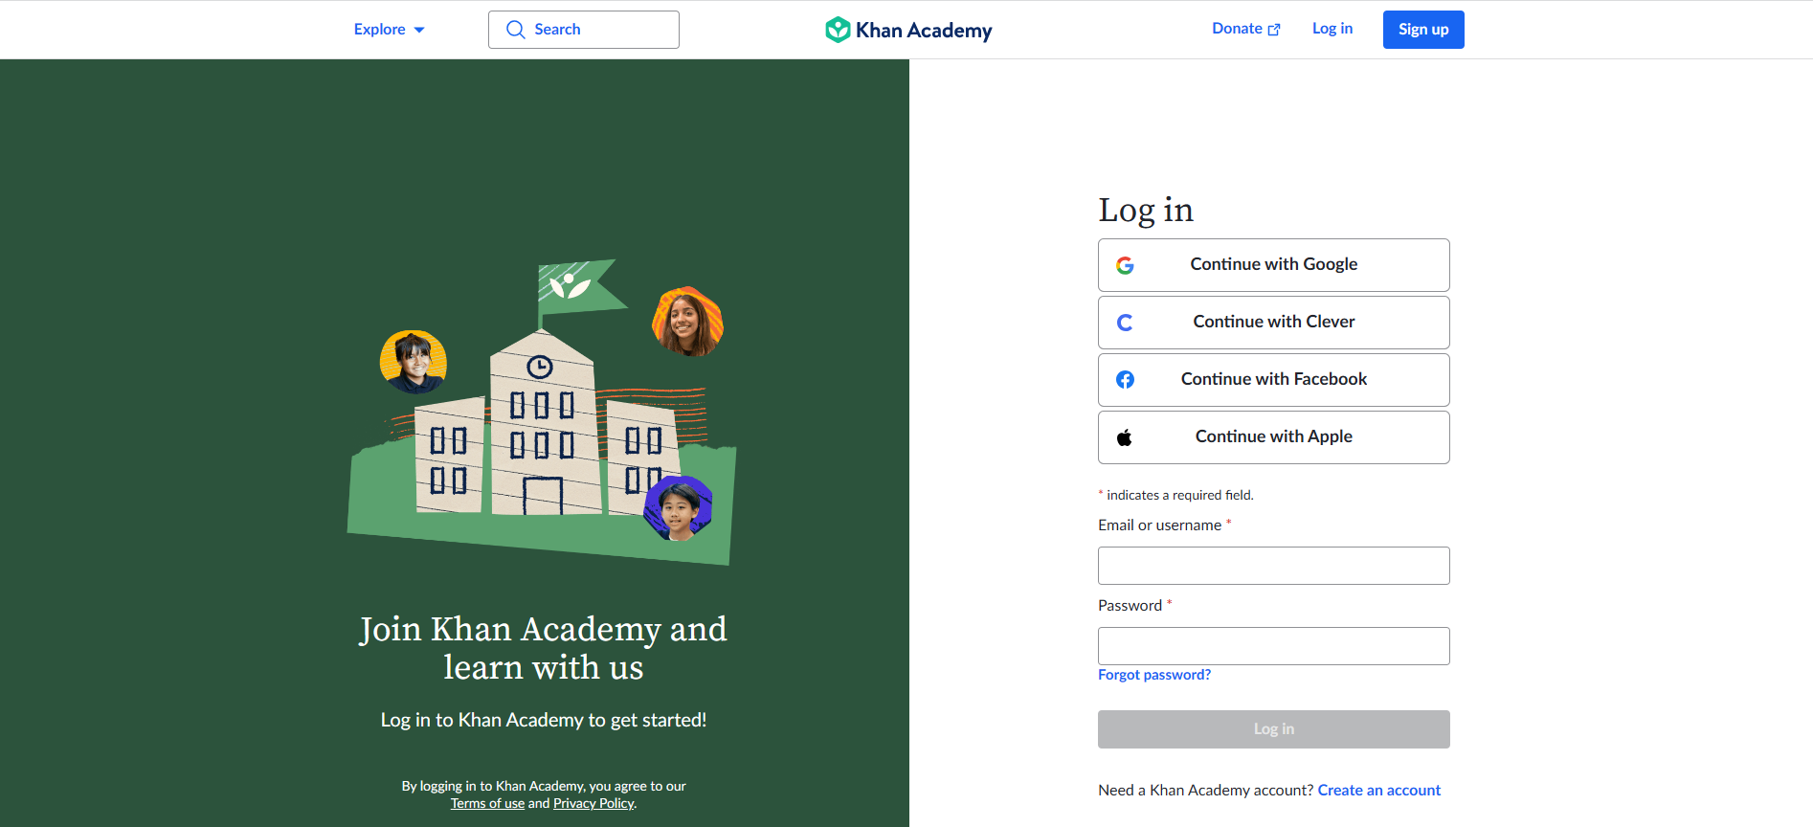Open the Forgot password link
The height and width of the screenshot is (827, 1813).
1154,675
